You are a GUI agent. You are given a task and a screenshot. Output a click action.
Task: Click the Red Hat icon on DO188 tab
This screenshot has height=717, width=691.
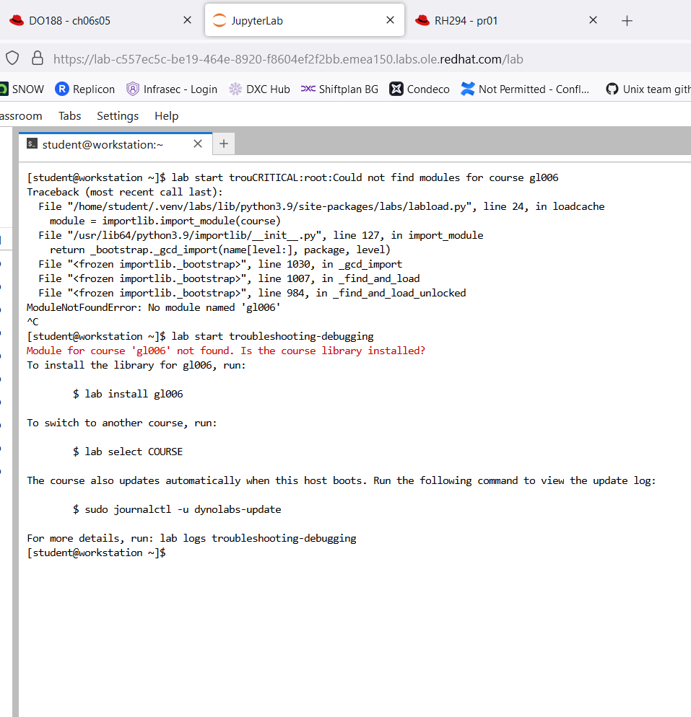point(17,19)
